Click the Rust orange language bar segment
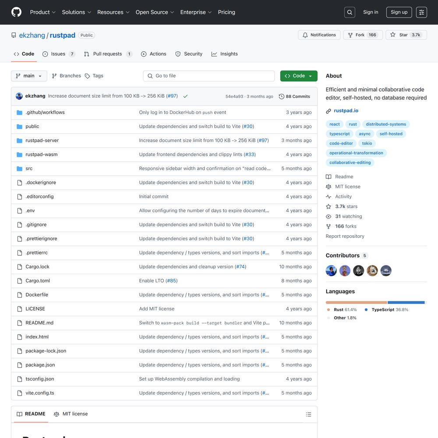This screenshot has width=438, height=438. (x=356, y=303)
